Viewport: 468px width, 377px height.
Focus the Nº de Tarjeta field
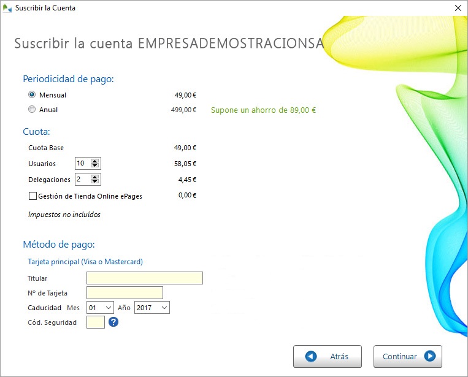125,292
